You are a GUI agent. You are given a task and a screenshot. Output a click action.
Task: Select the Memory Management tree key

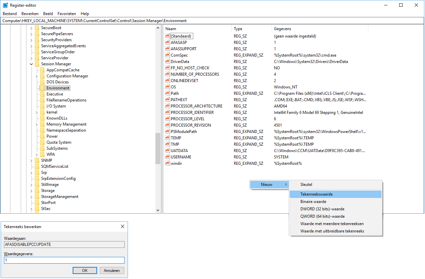(67, 124)
